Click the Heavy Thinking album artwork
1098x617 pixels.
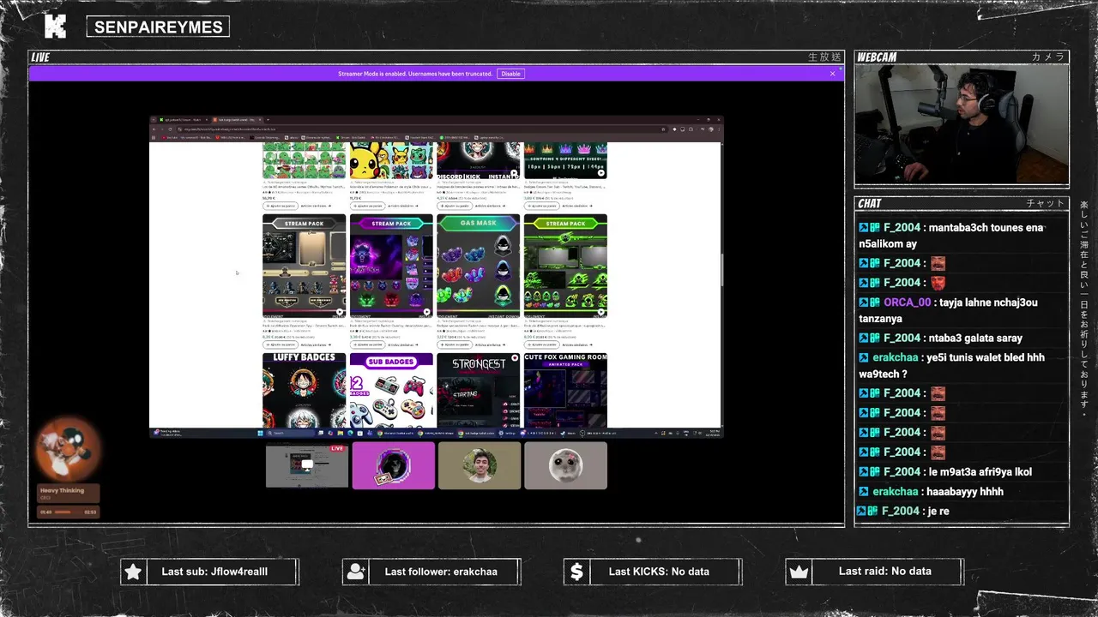tap(68, 449)
